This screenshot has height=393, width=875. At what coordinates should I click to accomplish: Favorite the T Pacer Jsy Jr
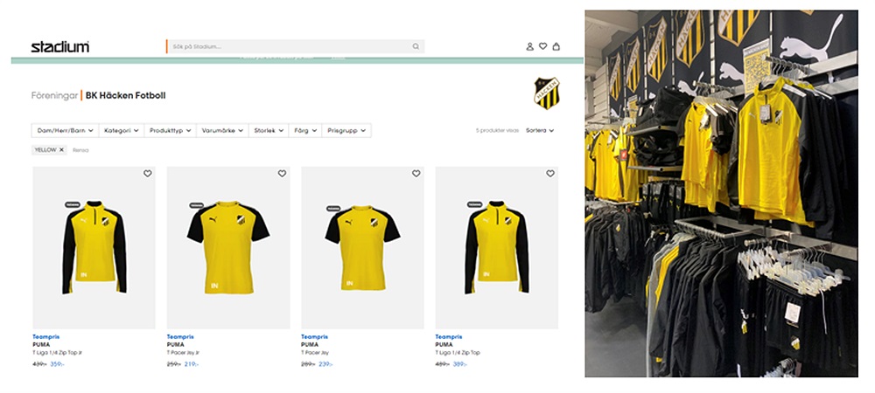(x=282, y=174)
